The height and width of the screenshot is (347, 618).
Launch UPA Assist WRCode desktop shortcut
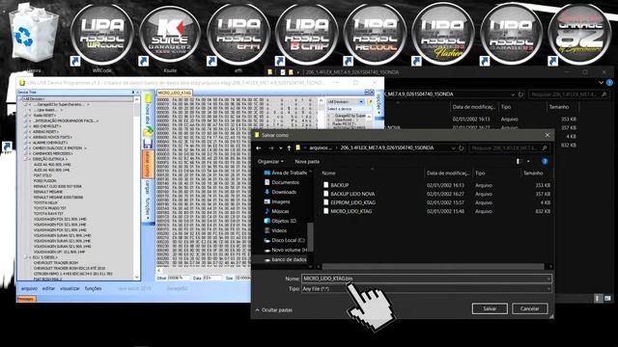pyautogui.click(x=101, y=35)
